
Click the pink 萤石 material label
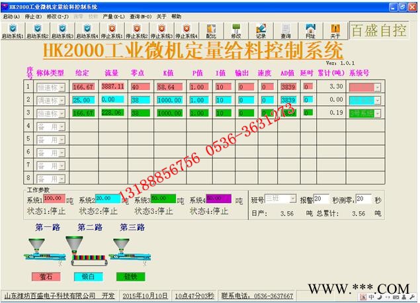pos(46,277)
